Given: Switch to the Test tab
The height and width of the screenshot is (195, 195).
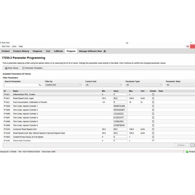Looking at the screenshot, I should [48, 51].
